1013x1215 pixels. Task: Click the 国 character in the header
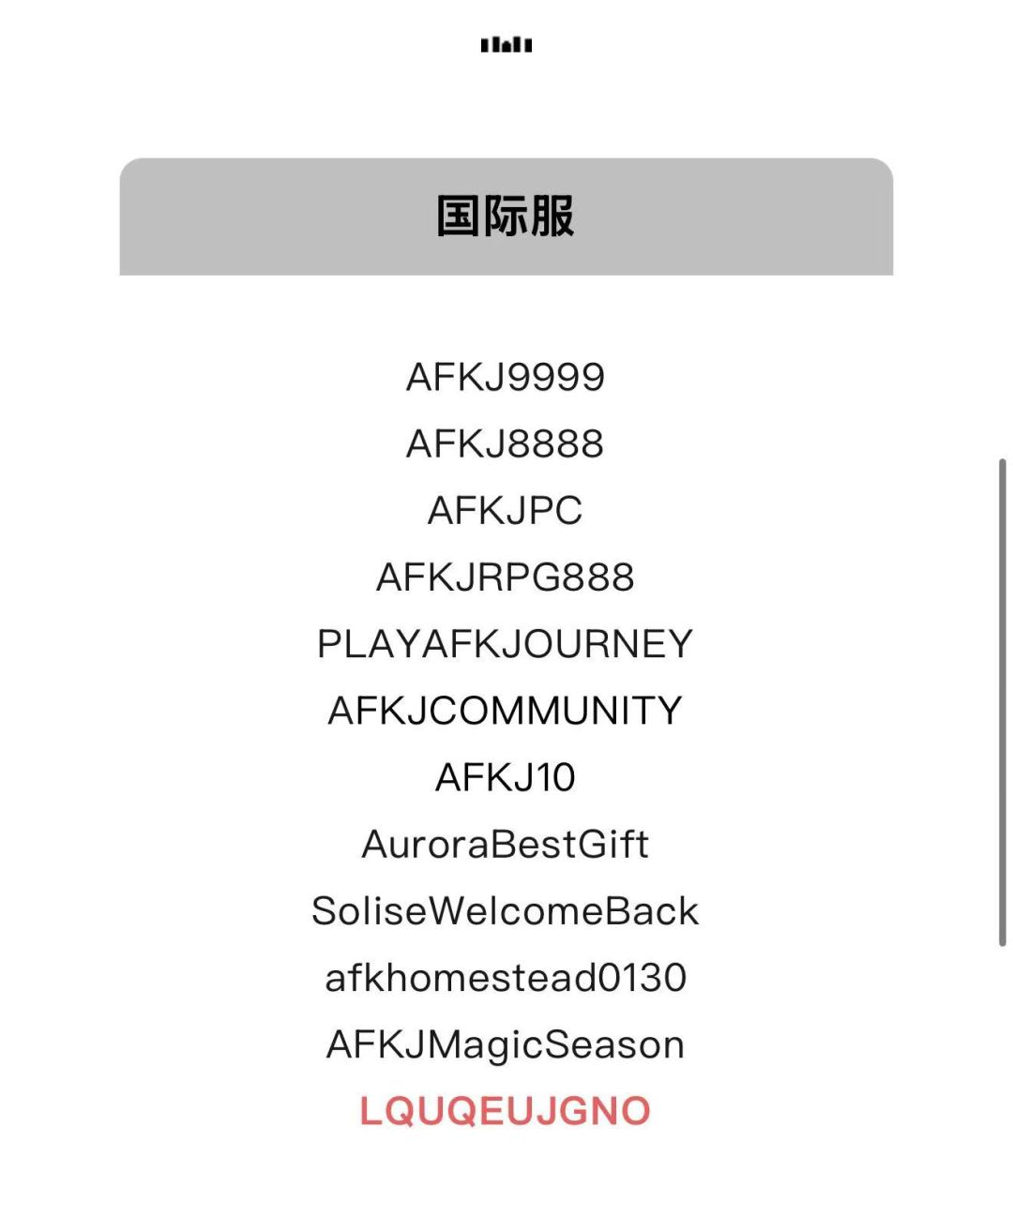pyautogui.click(x=458, y=216)
